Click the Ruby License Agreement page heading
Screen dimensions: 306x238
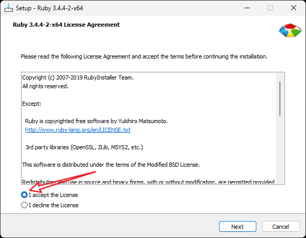pyautogui.click(x=66, y=25)
